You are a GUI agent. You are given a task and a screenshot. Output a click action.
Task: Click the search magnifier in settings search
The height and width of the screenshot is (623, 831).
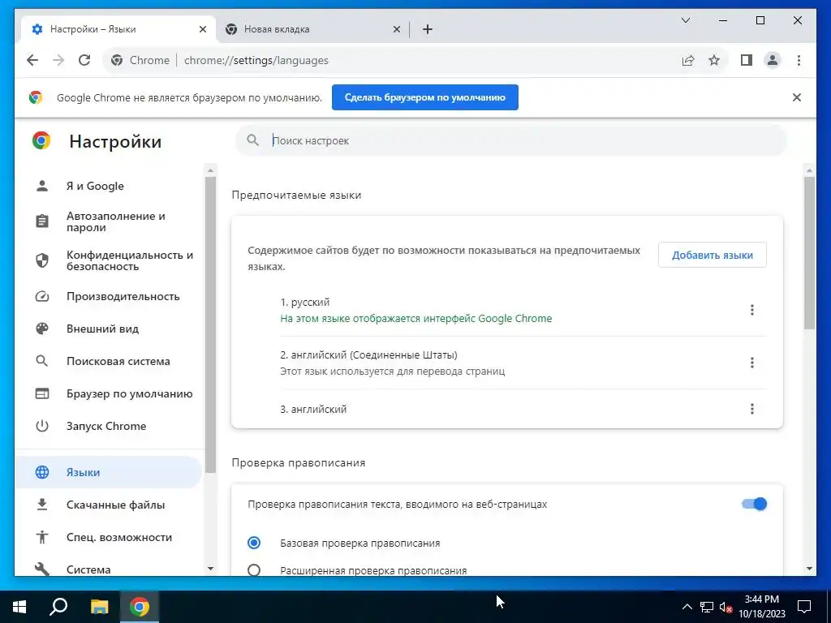click(x=253, y=140)
